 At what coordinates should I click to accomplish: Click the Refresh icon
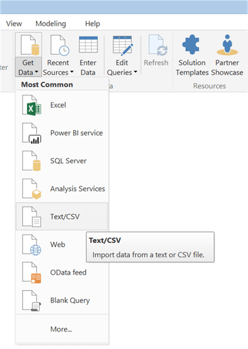[158, 45]
